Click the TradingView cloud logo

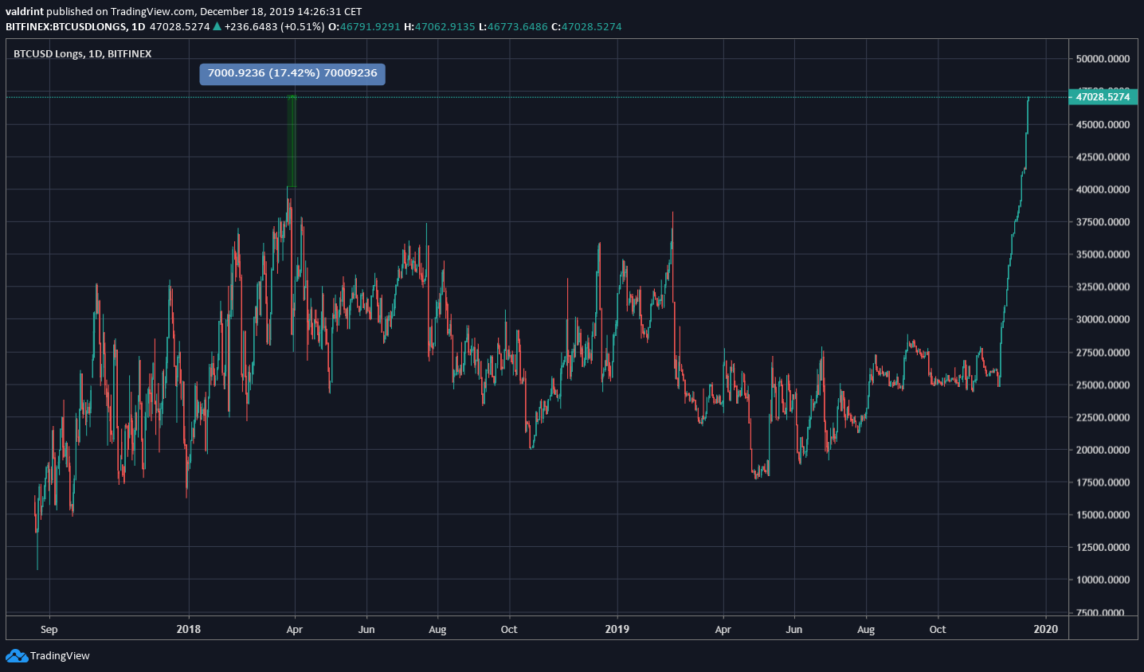[18, 656]
